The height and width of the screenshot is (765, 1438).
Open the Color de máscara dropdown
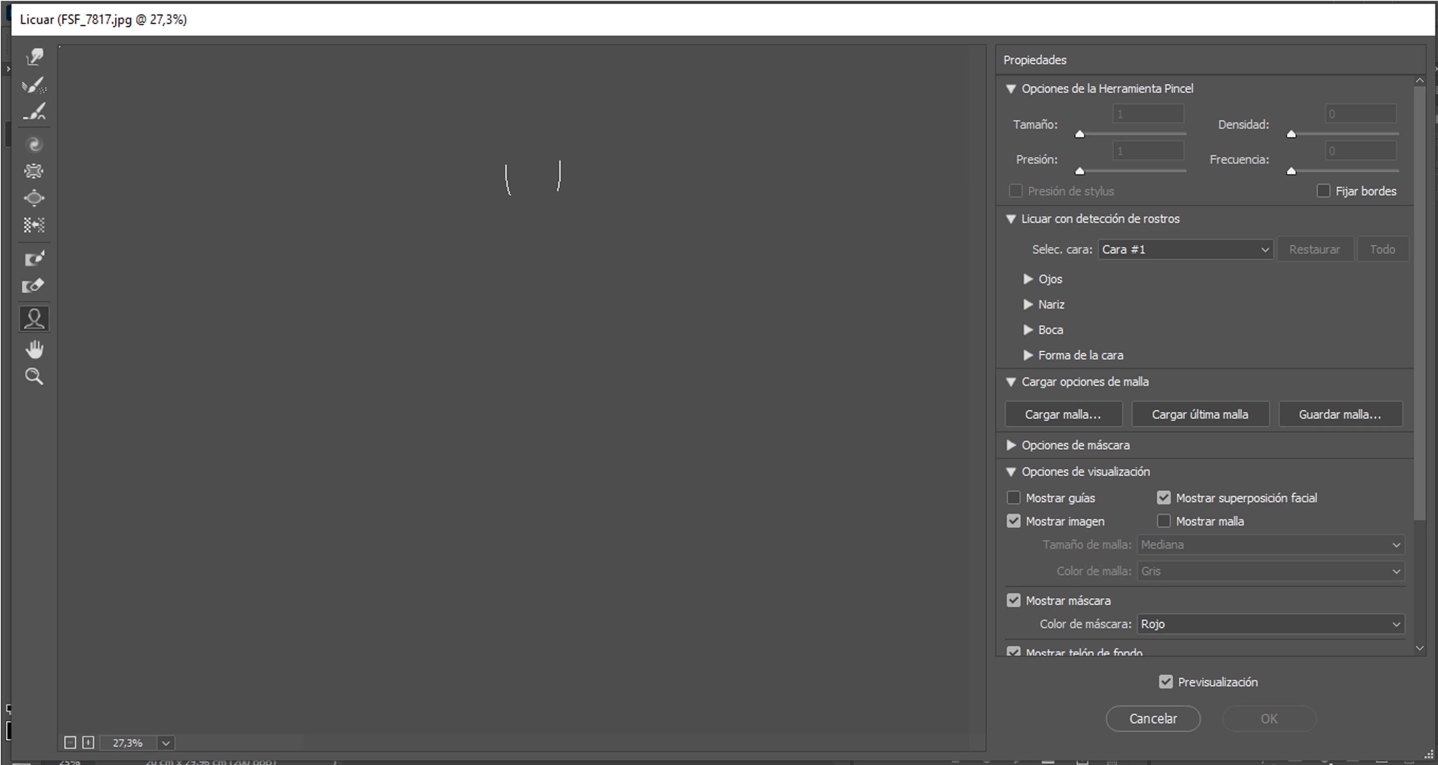click(1270, 624)
